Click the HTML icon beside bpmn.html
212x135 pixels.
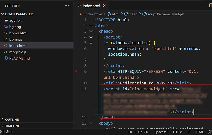(x=6, y=33)
